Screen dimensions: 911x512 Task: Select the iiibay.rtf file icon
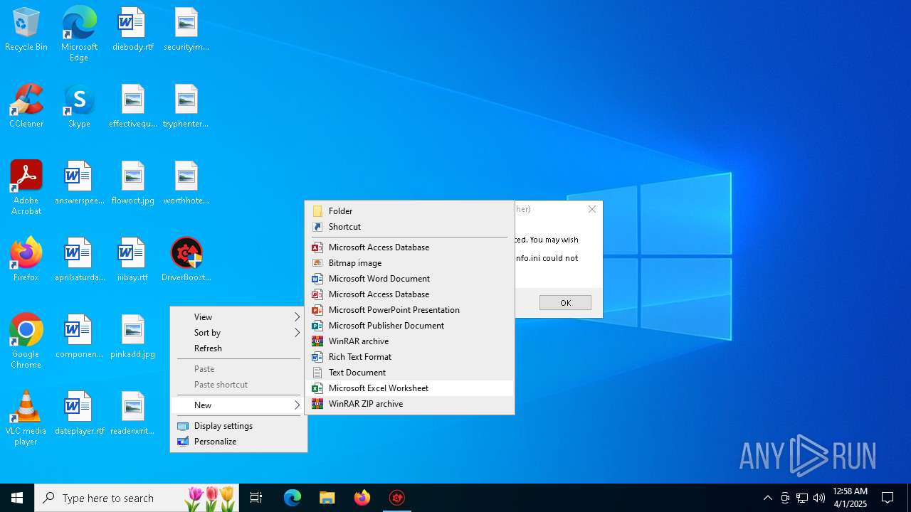132,260
